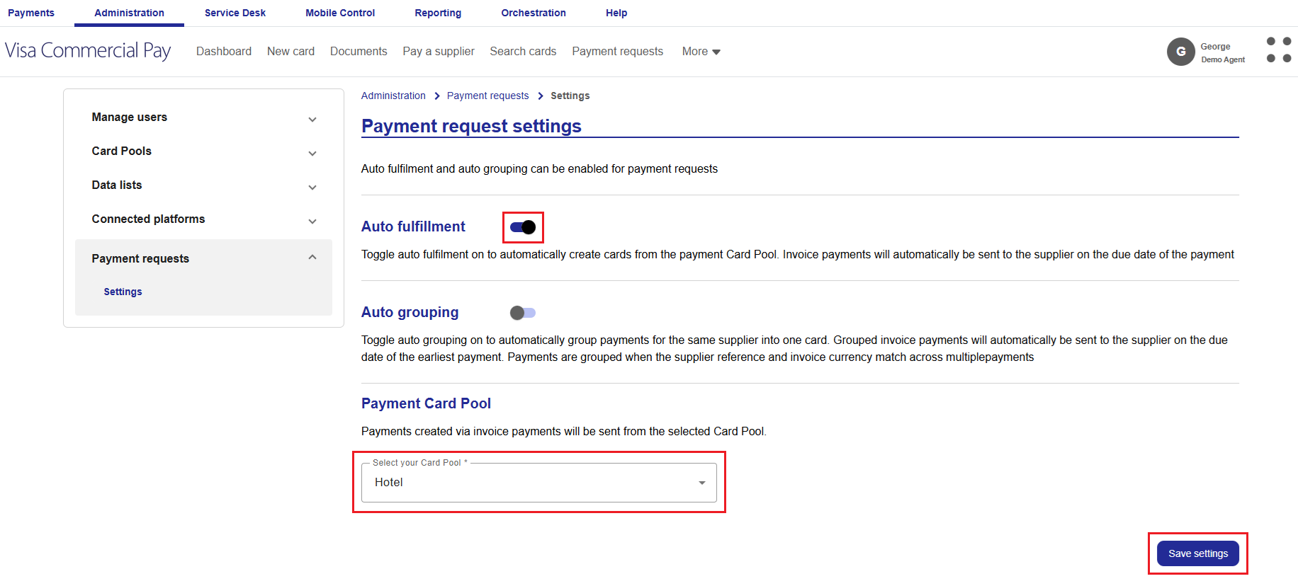Image resolution: width=1298 pixels, height=586 pixels.
Task: Open the Help tab
Action: tap(616, 13)
